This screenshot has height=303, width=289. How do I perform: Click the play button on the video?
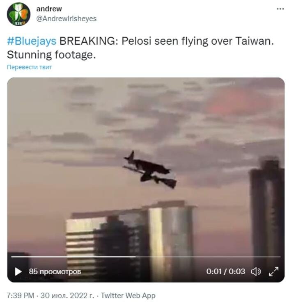click(x=18, y=271)
